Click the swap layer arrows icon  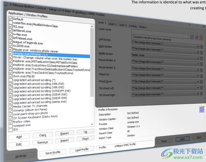197,38
